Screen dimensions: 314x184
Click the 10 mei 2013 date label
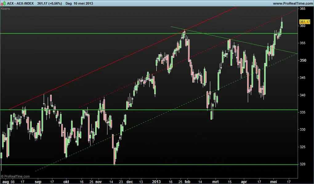point(84,3)
